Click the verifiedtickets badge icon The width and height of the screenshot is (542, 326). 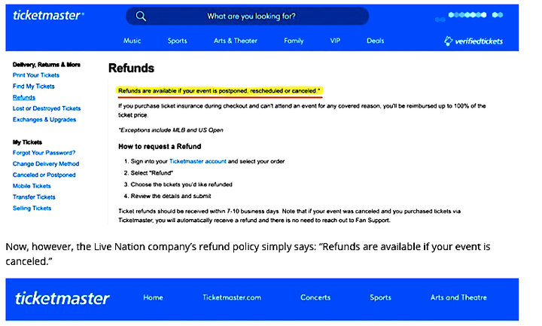(448, 41)
